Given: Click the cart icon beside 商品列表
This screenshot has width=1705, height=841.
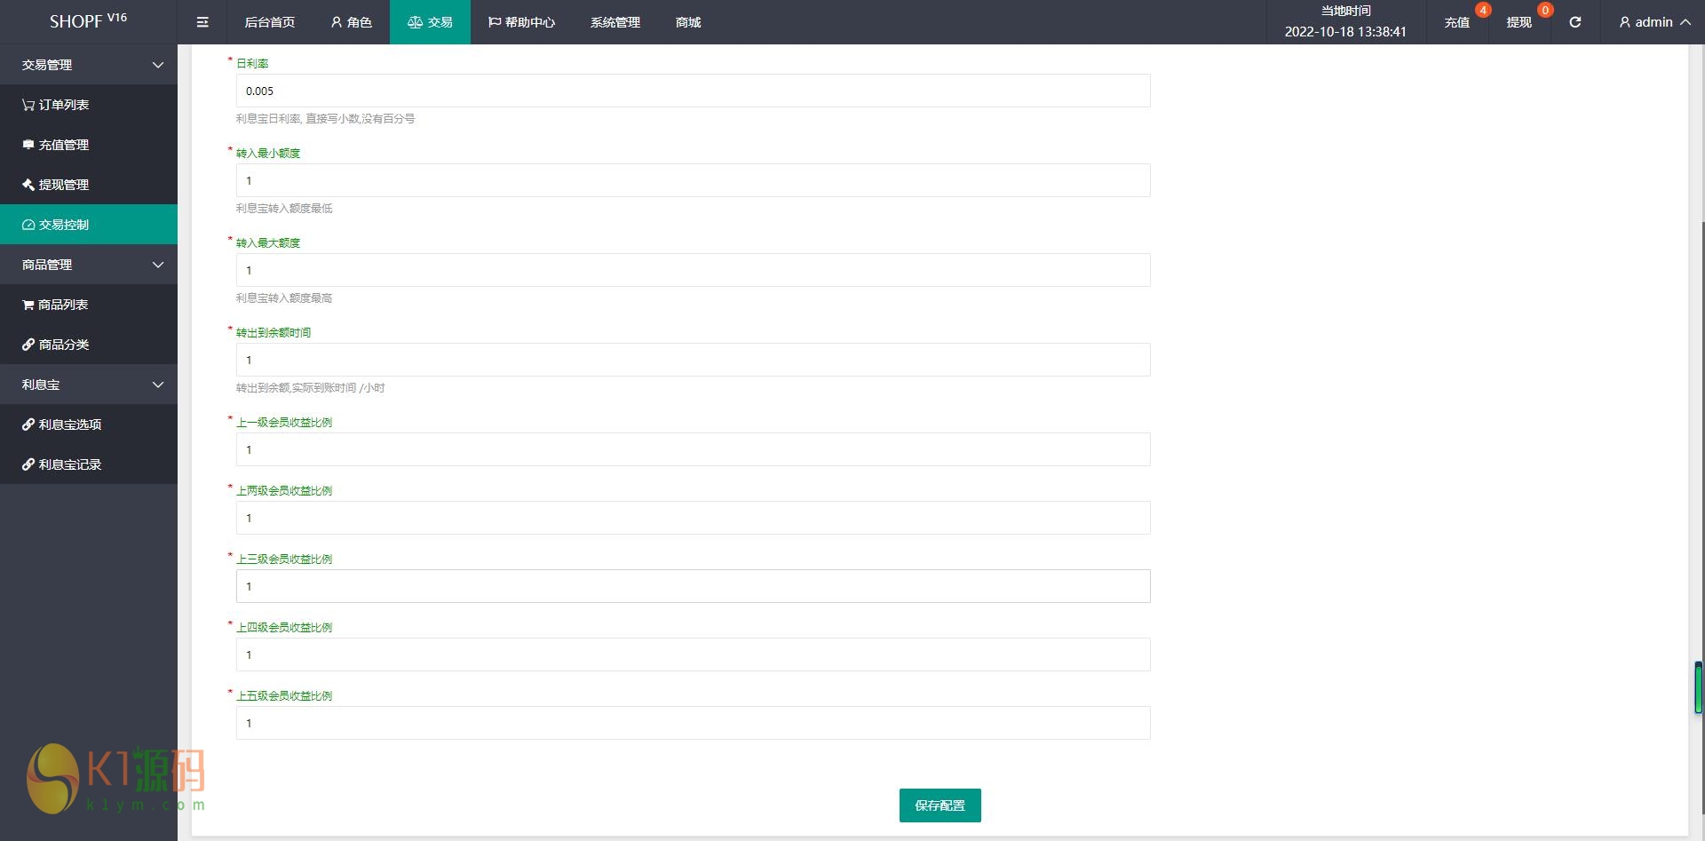Looking at the screenshot, I should click(x=28, y=305).
